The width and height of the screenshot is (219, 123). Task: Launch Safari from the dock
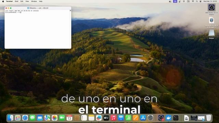[x=25, y=118]
